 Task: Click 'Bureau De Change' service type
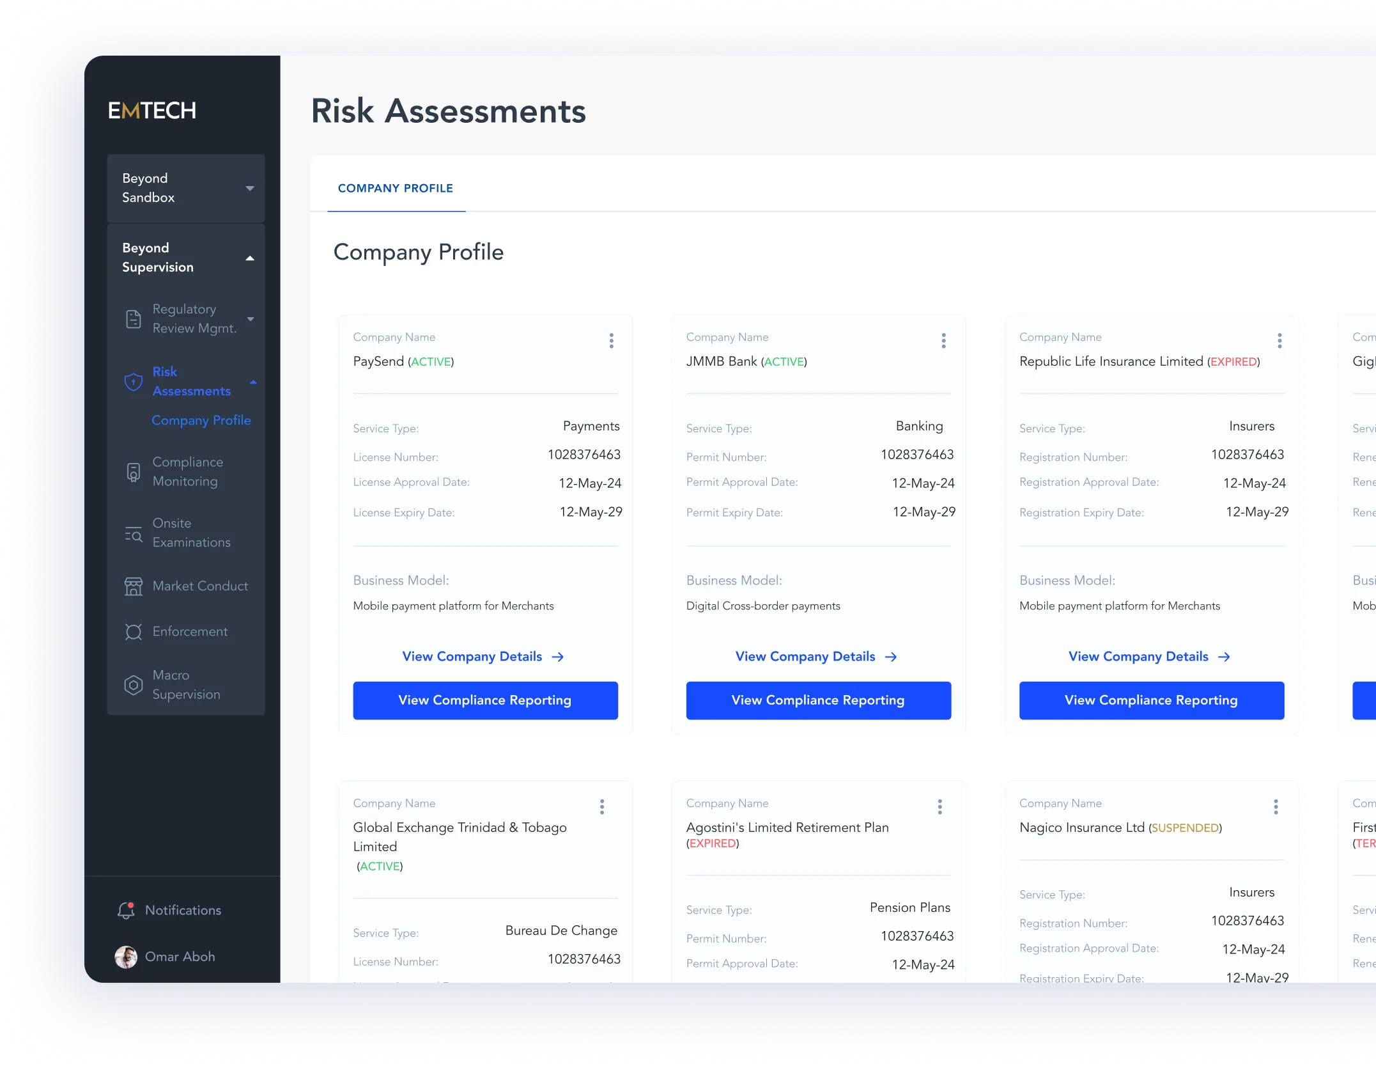[x=561, y=930]
